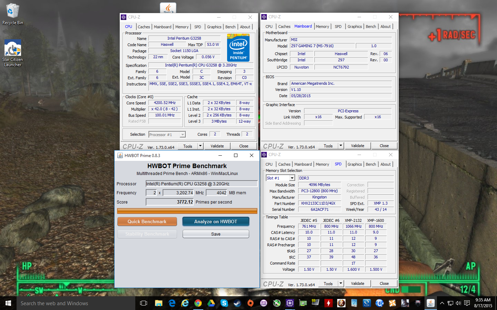Click the CPU-Z purple chip taskbar icon

click(290, 303)
